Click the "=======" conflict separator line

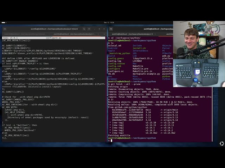pyautogui.click(x=6, y=76)
